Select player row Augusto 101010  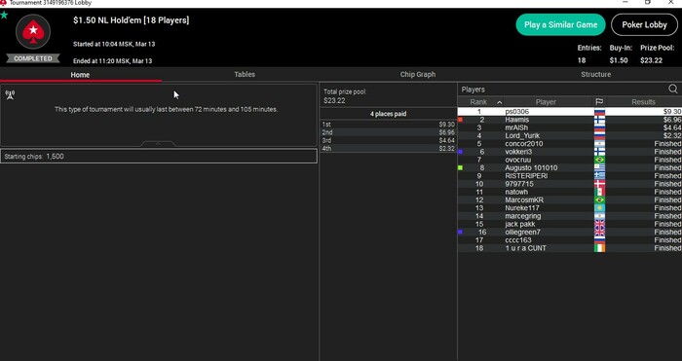point(570,167)
